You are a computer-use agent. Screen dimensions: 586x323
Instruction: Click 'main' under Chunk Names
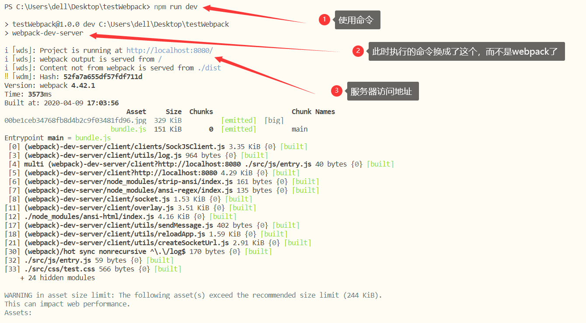click(x=300, y=129)
